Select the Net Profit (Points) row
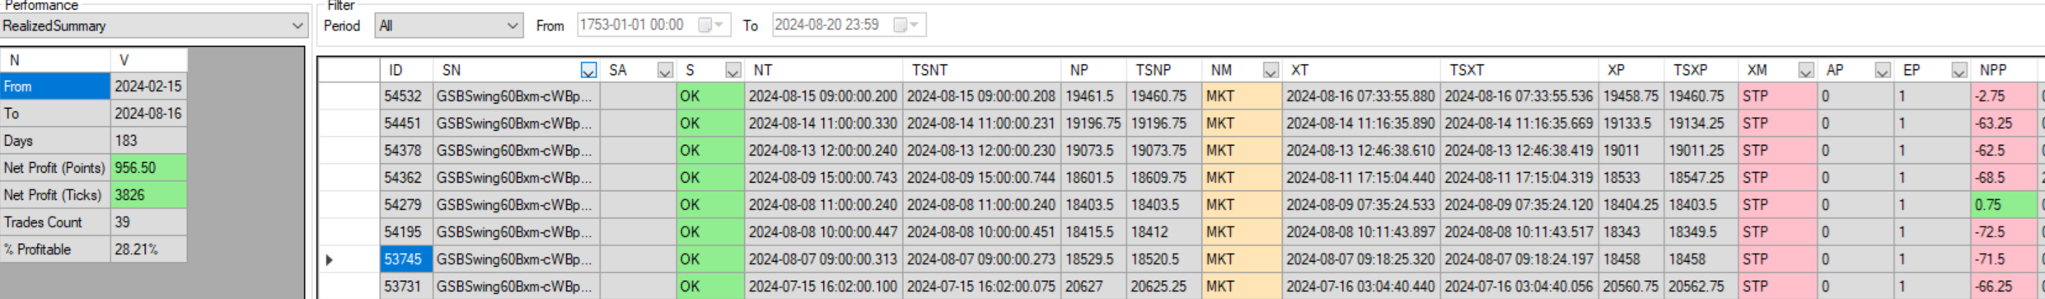Viewport: 2045px width, 299px height. click(x=94, y=168)
